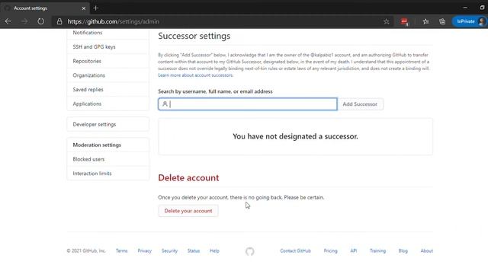Click the person icon in search field
Viewport: 488px width, 274px height.
pyautogui.click(x=165, y=104)
